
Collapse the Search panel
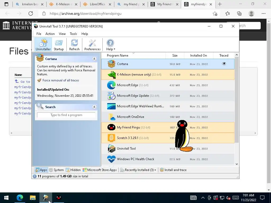pos(94,107)
